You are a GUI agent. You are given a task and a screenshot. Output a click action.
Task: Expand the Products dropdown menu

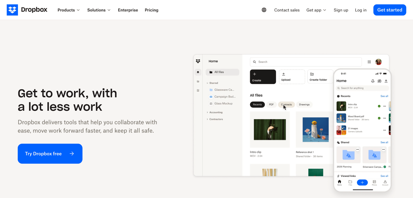click(69, 10)
